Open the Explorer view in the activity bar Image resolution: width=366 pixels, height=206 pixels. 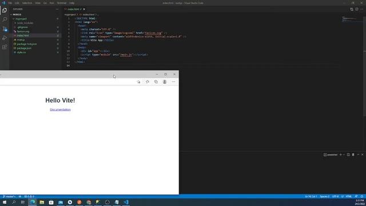point(5,10)
